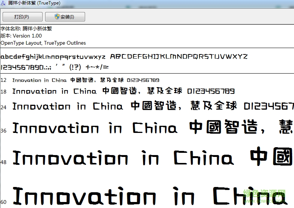Click the 12-point Innovation in China sample
The width and height of the screenshot is (294, 208).
(x=40, y=80)
